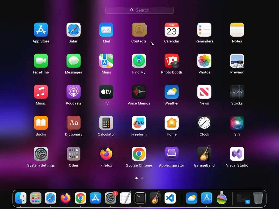Open the macOS Sonoma installer in Dock
Screen dimensions: 279x209
pyautogui.click(x=222, y=198)
